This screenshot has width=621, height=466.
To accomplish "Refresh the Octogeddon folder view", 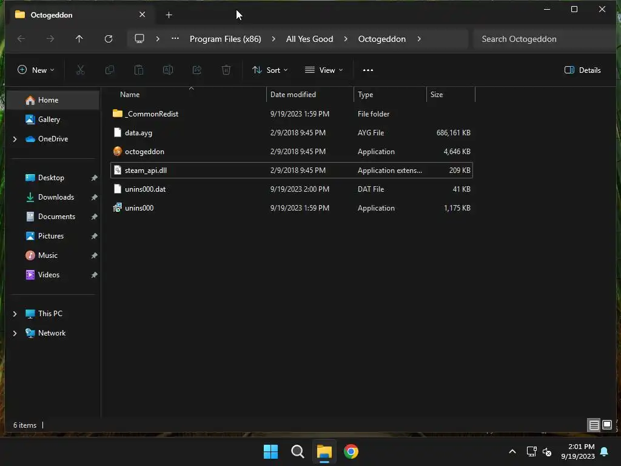I will pos(109,39).
